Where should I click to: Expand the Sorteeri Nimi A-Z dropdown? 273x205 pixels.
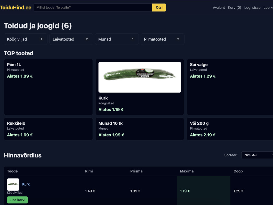coord(257,155)
